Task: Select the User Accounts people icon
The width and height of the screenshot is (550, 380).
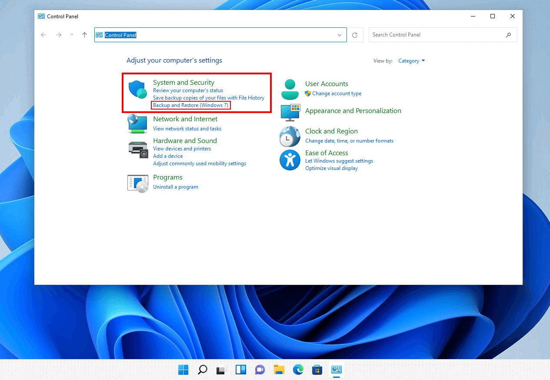Action: (x=290, y=88)
